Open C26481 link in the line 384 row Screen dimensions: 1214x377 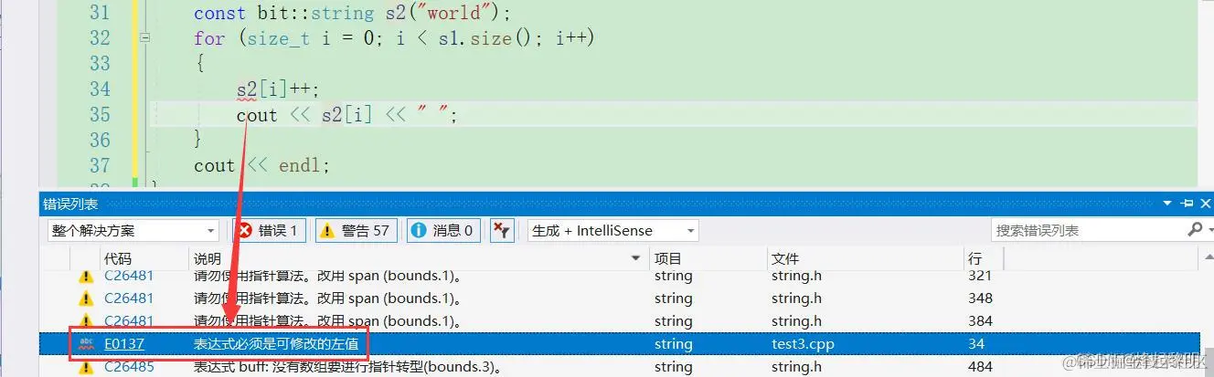129,320
